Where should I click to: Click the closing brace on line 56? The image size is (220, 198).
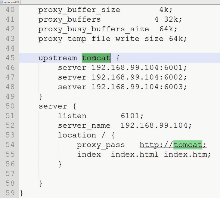pos(60,164)
